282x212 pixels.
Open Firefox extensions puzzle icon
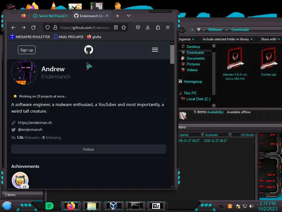click(x=158, y=27)
